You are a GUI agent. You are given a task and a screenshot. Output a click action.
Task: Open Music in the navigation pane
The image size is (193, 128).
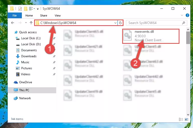click(x=25, y=62)
